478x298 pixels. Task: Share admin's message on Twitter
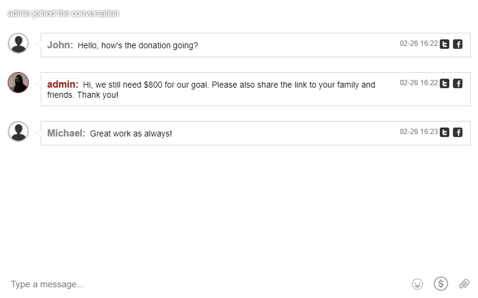(445, 83)
